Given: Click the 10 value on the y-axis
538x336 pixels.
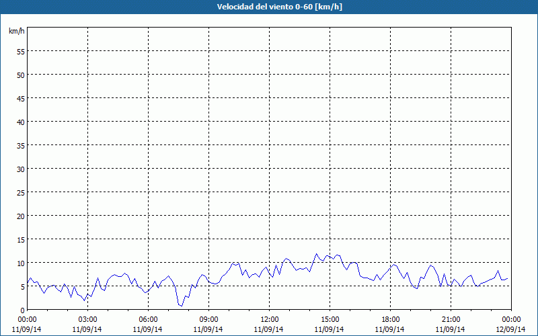Looking at the screenshot, I should pos(21,263).
